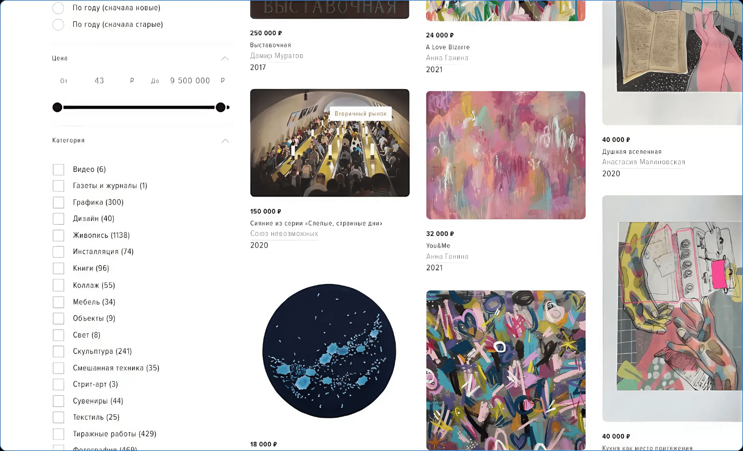Viewport: 743px width, 451px height.
Task: Open the artwork titled You&Me
Action: coord(438,246)
